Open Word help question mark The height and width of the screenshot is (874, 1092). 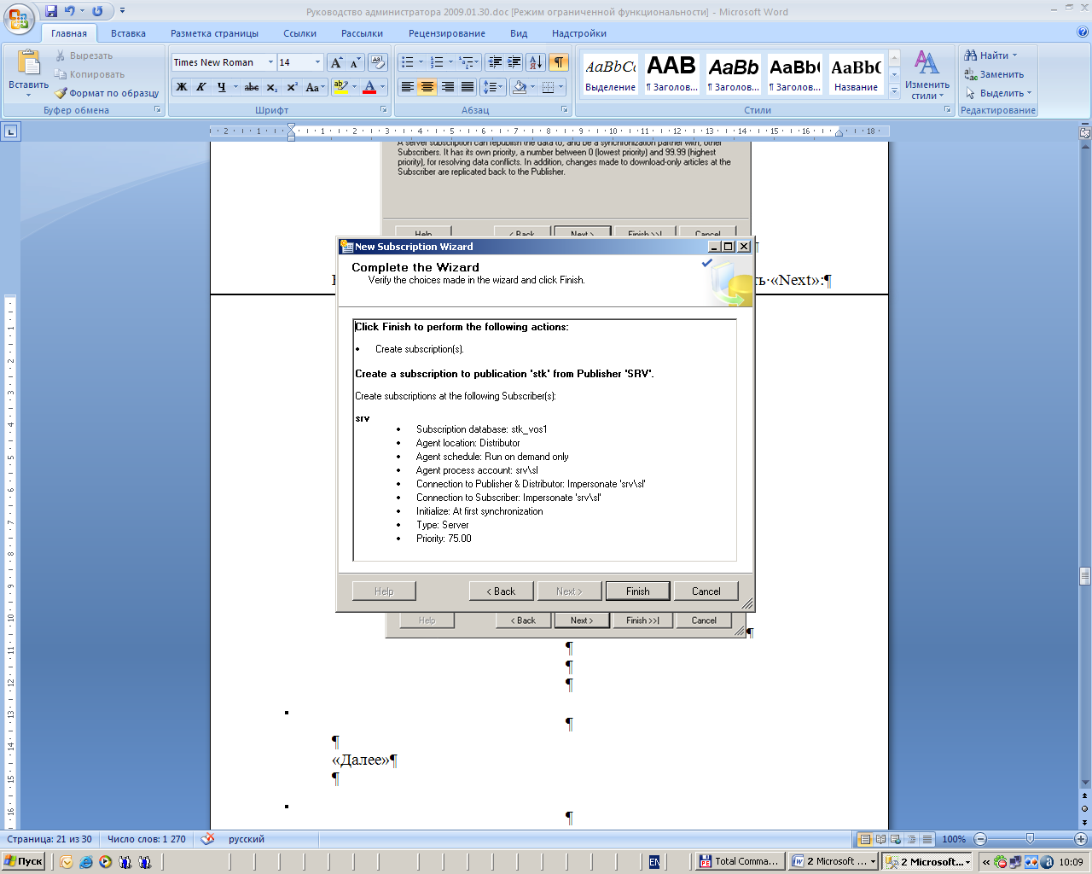pos(1083,32)
